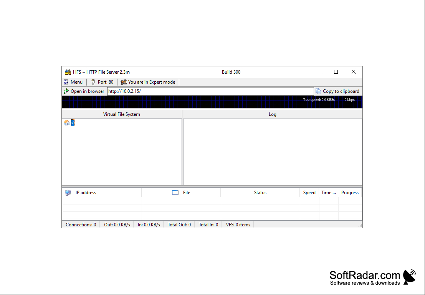Toggle the Expert mode button

click(x=148, y=82)
